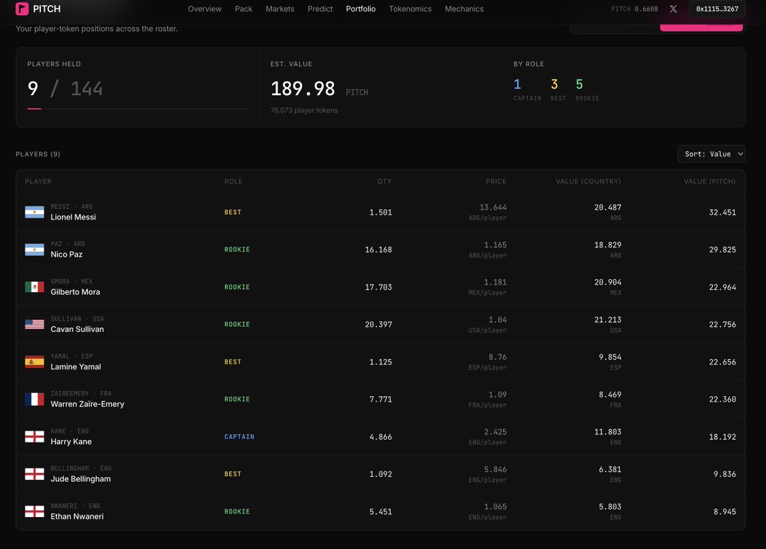The width and height of the screenshot is (766, 549).
Task: Click the ROLE column header
Action: (x=234, y=182)
